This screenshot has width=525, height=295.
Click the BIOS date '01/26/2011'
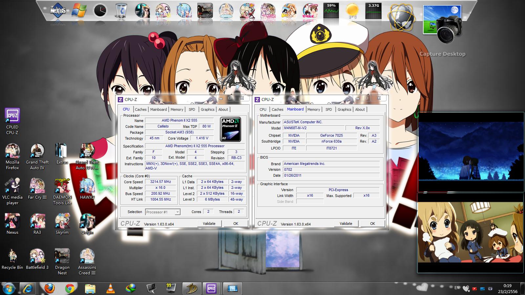[331, 175]
